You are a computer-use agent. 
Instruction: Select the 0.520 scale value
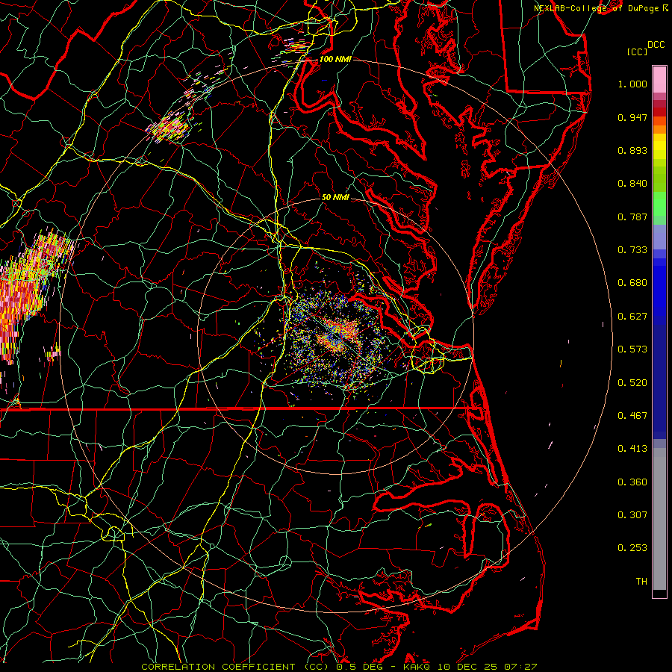(x=632, y=383)
